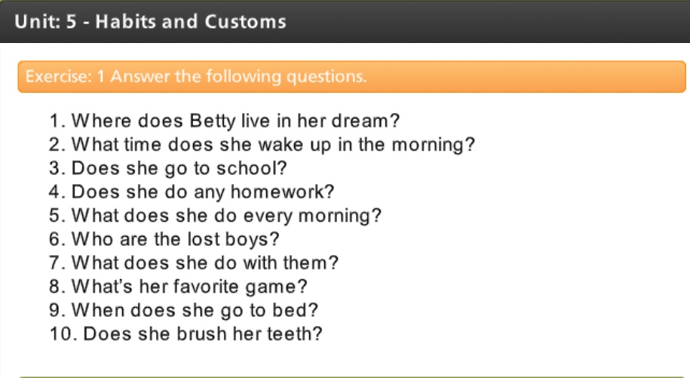Screen dimensions: 690x378
Task: Click the word 'Exercise:' in orange bar
Action: (x=59, y=76)
